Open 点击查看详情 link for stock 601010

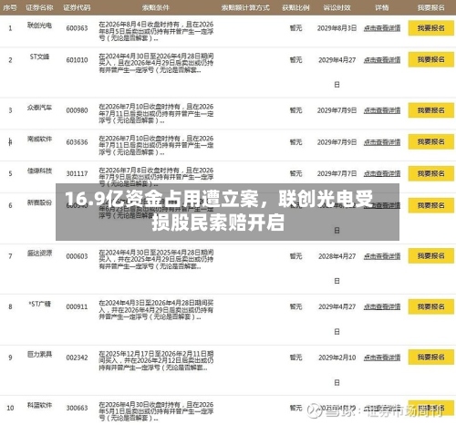point(382,60)
